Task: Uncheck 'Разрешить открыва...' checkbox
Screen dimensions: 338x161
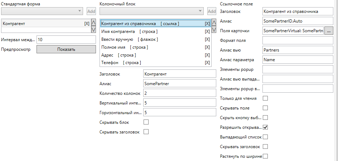Action: (265, 127)
